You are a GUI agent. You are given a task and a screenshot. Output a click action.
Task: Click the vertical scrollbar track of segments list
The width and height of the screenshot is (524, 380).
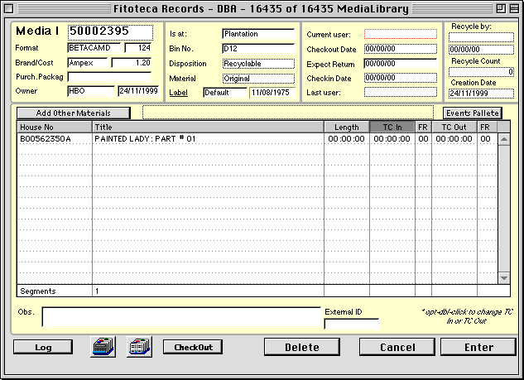pos(504,209)
